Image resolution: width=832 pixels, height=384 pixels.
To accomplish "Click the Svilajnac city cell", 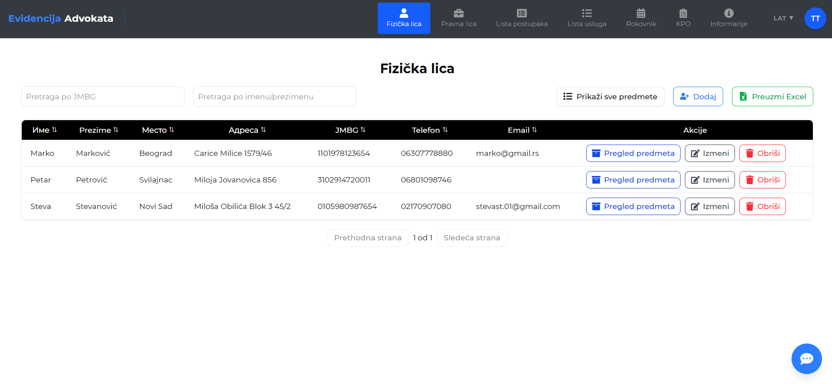I will coord(156,180).
